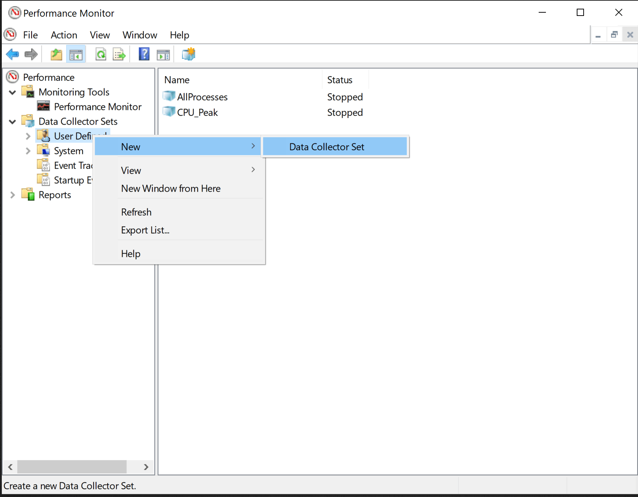Open the Action menu
The height and width of the screenshot is (497, 638).
[64, 35]
